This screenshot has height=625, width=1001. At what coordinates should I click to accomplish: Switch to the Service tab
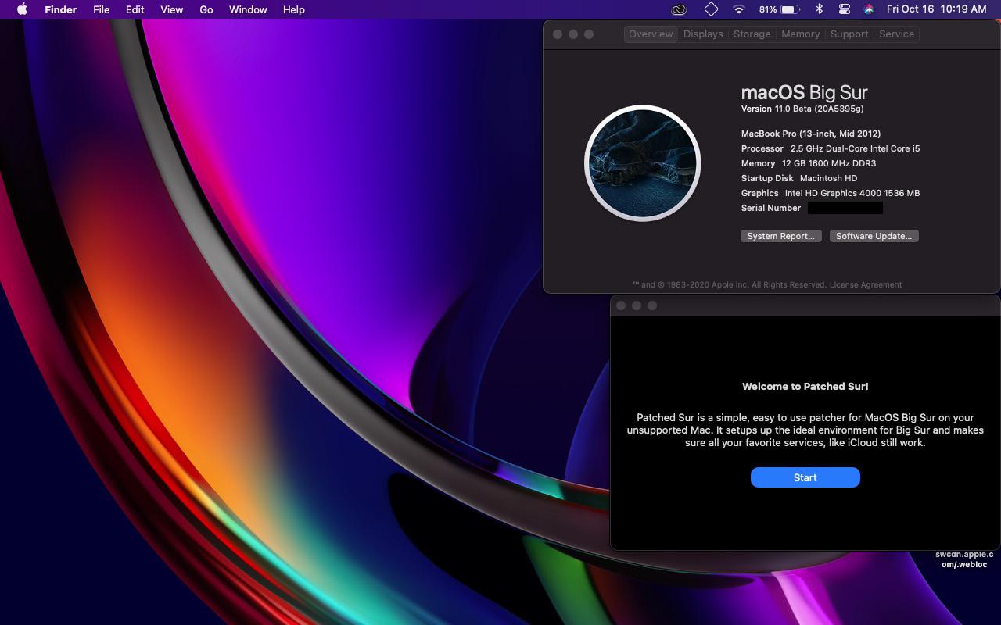[896, 34]
